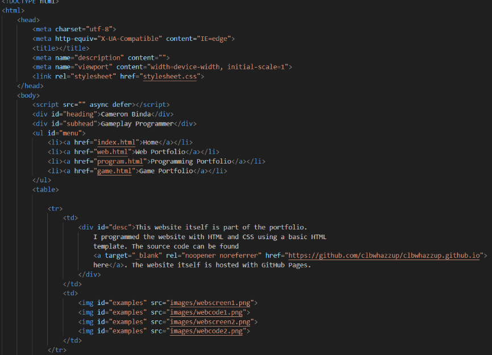
Task: Follow the images/webscreen2.png path
Action: (211, 322)
